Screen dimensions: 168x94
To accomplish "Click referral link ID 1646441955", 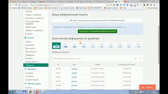I will tap(127, 73).
